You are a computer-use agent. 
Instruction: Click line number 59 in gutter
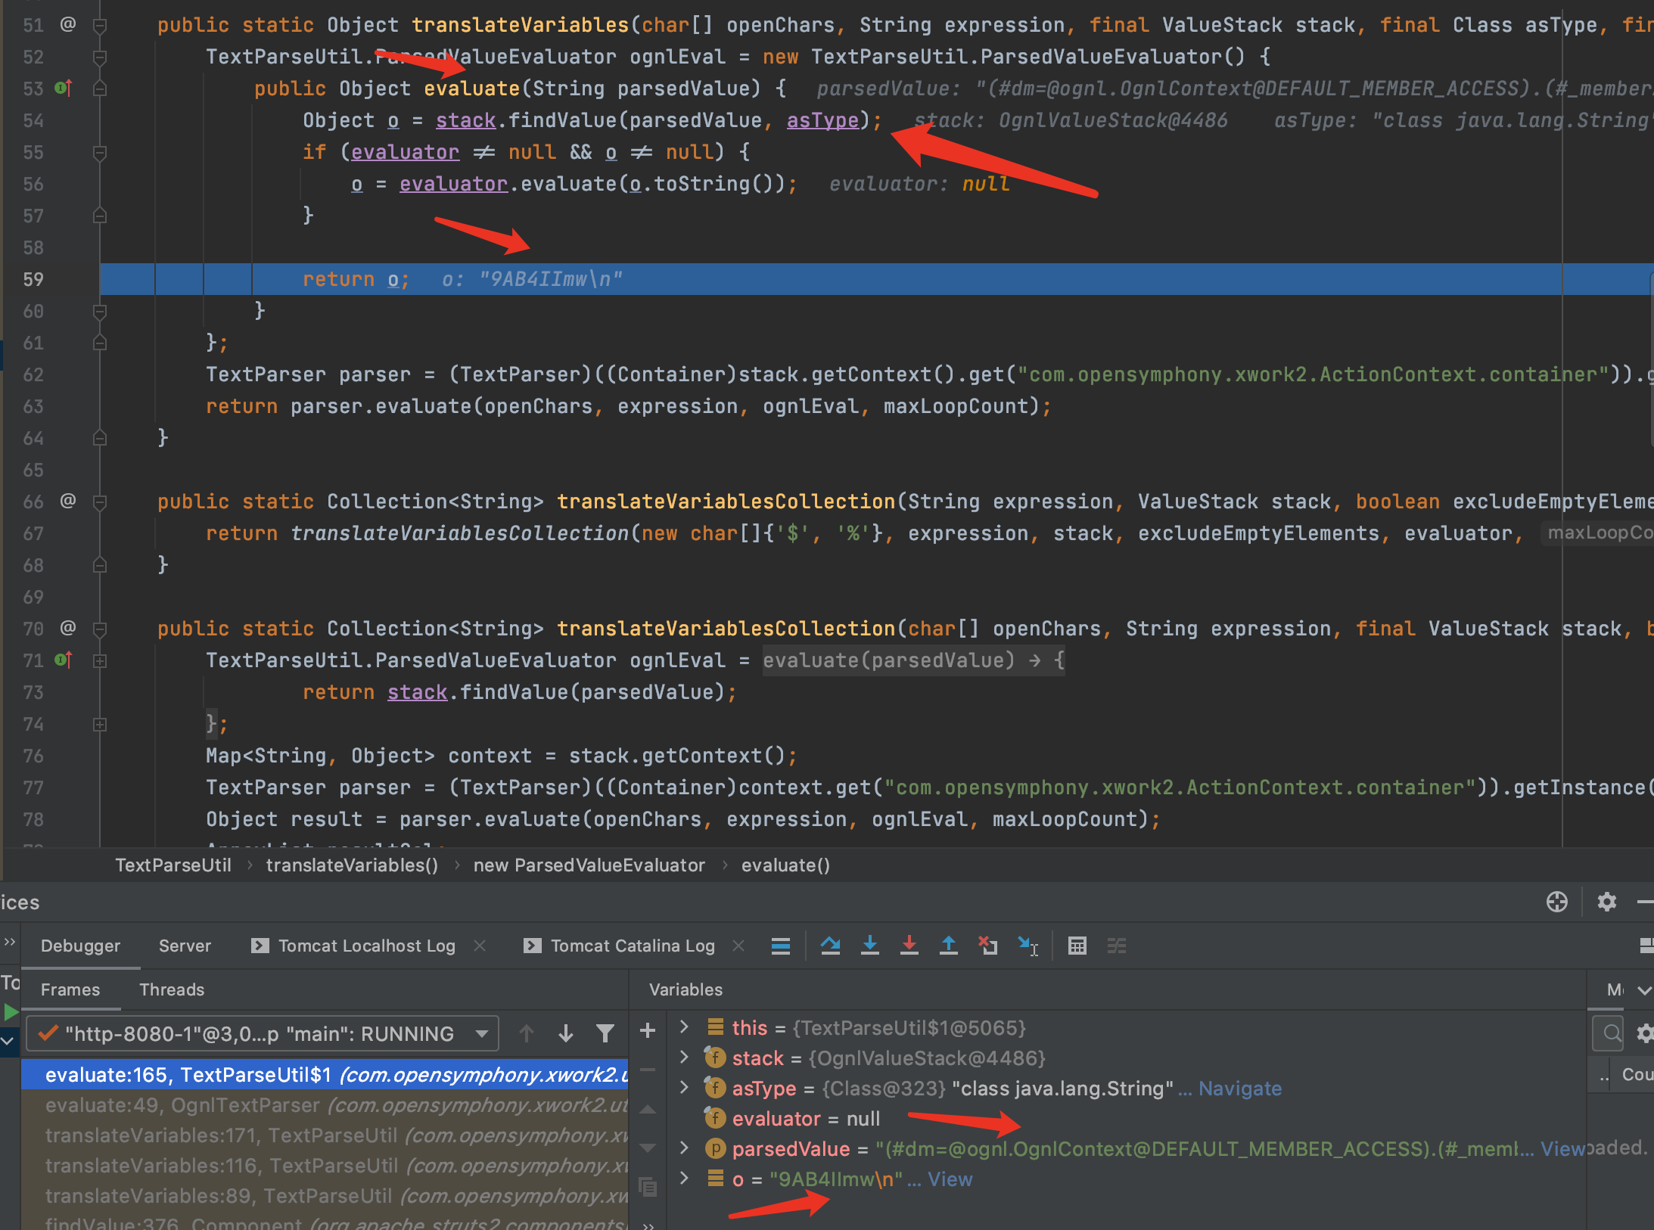[x=33, y=279]
